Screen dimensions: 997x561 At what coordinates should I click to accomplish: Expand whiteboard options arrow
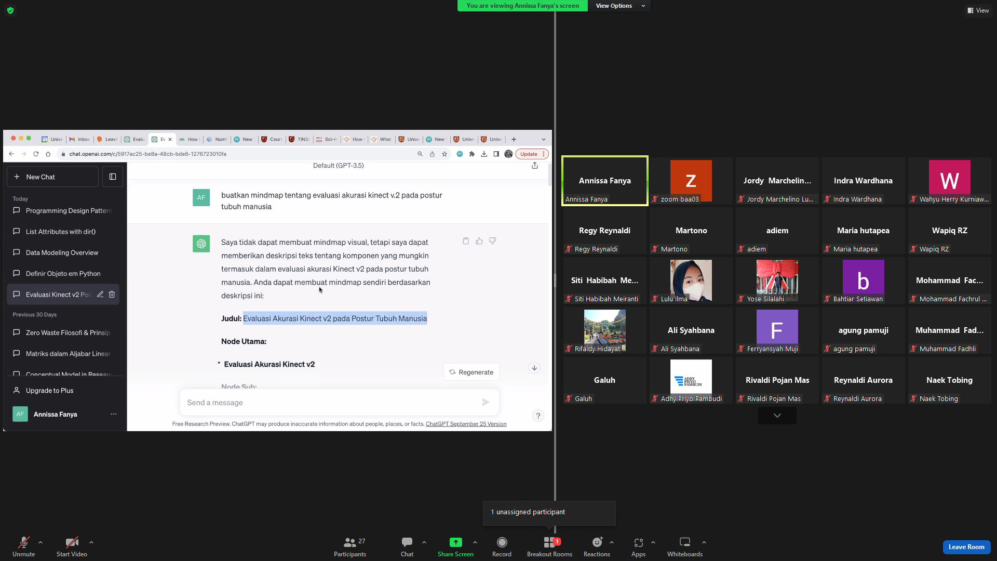click(x=704, y=542)
